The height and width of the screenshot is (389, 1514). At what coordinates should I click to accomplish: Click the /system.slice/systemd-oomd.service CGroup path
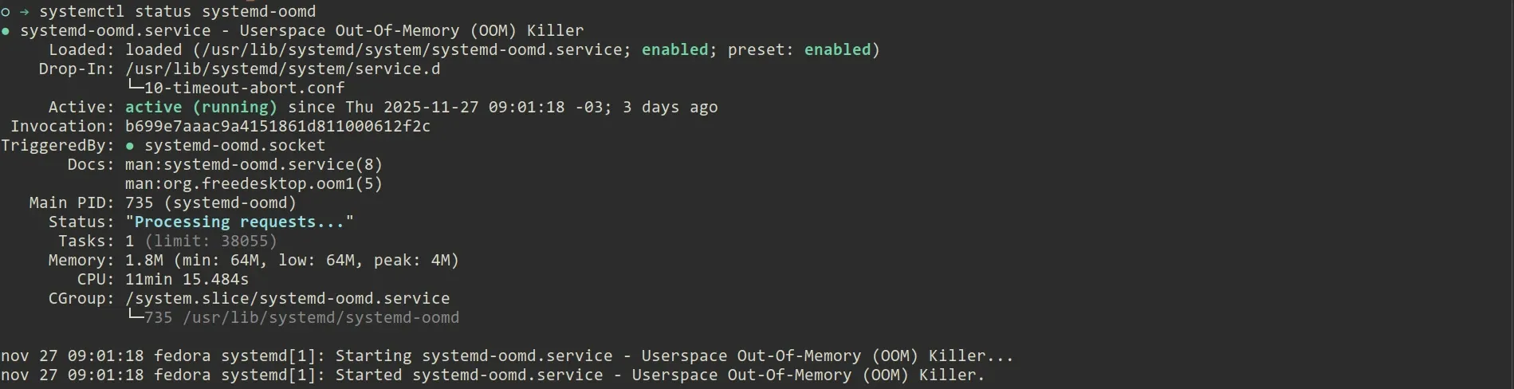287,298
